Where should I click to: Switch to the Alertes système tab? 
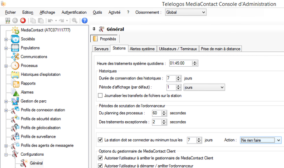tap(142, 49)
